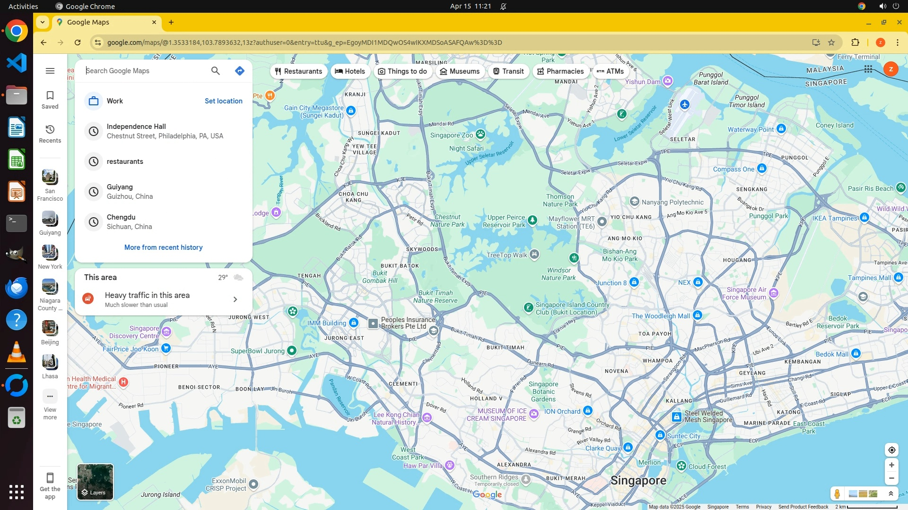Screen dimensions: 908x510
Task: Select the Restaurants category chip
Action: [x=298, y=71]
